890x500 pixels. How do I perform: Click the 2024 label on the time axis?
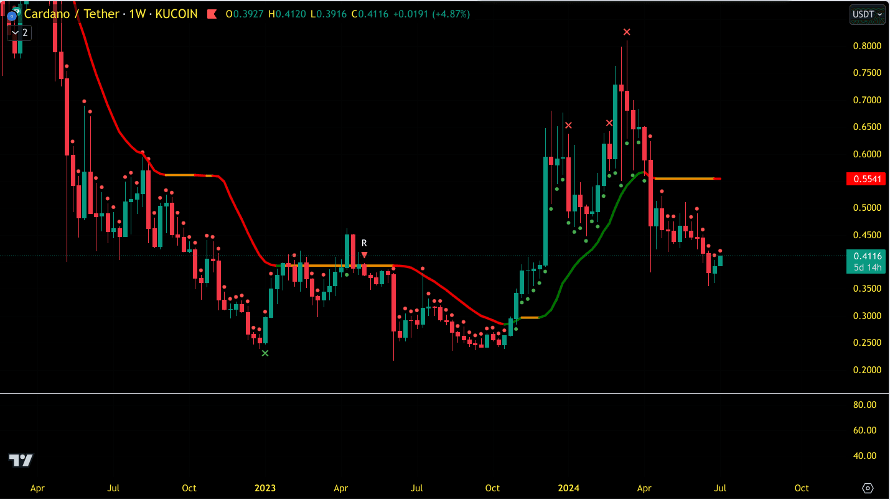[568, 488]
